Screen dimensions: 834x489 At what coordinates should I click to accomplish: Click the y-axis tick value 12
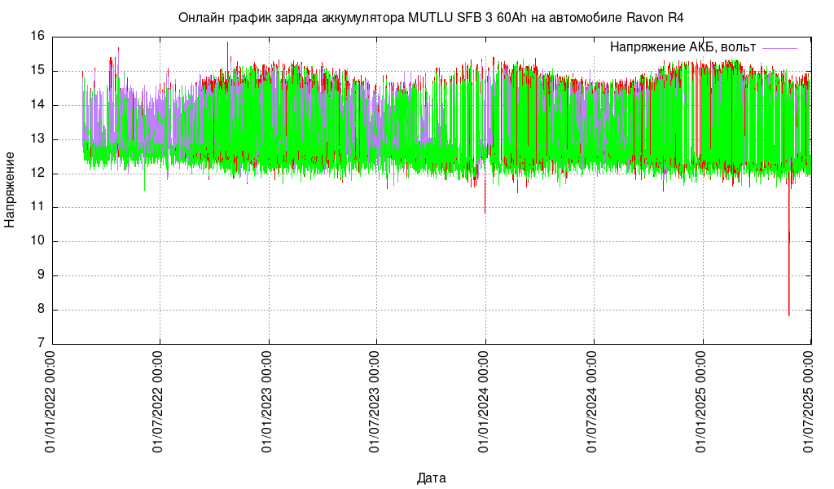tap(37, 174)
